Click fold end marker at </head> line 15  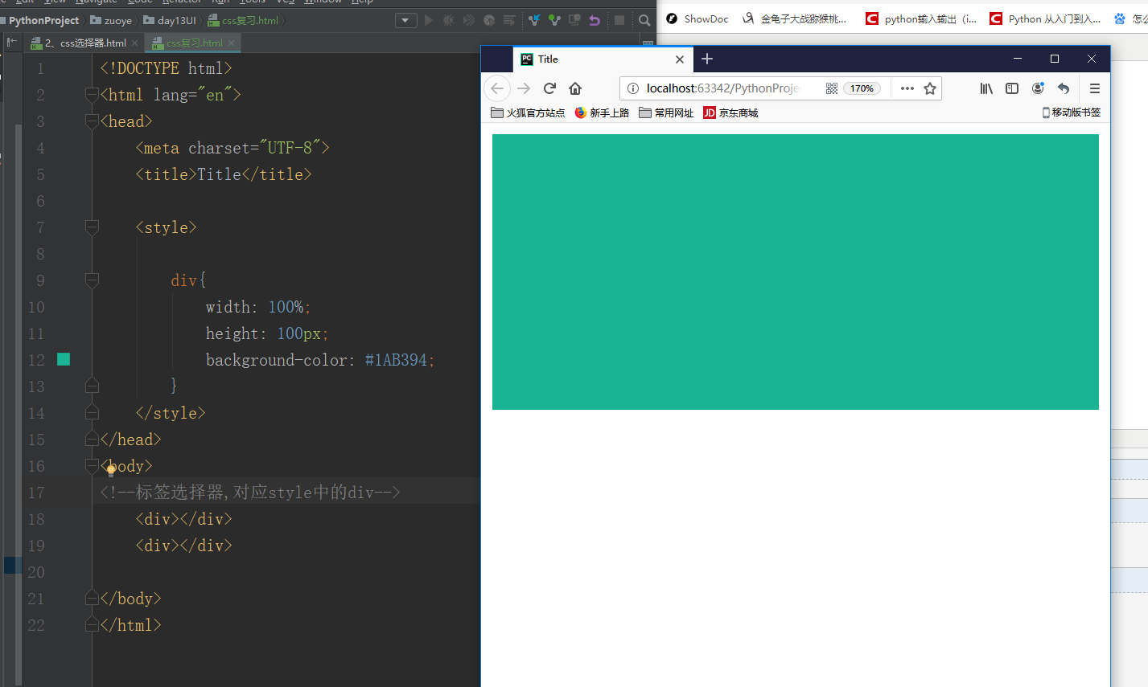(x=92, y=440)
